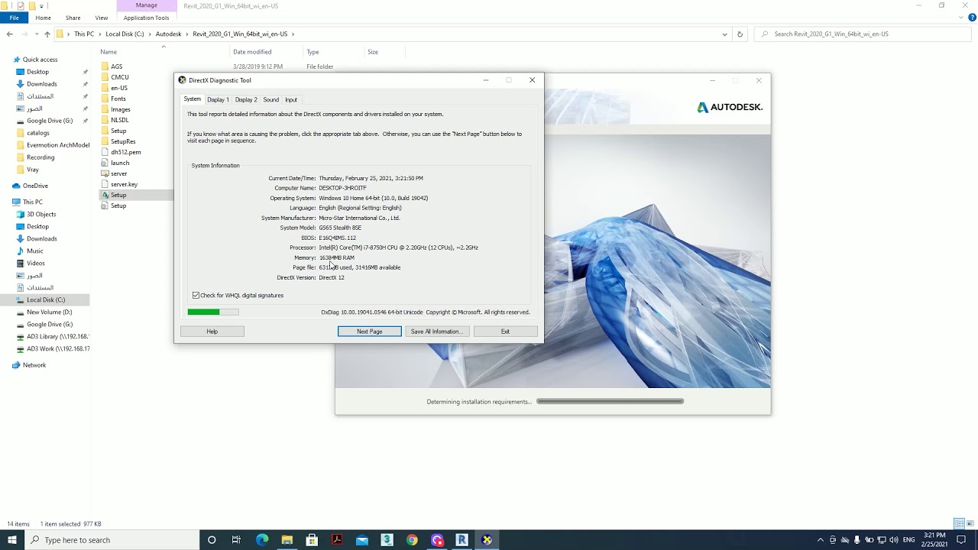The height and width of the screenshot is (550, 978).
Task: Open the File menu in Explorer
Action: click(14, 18)
